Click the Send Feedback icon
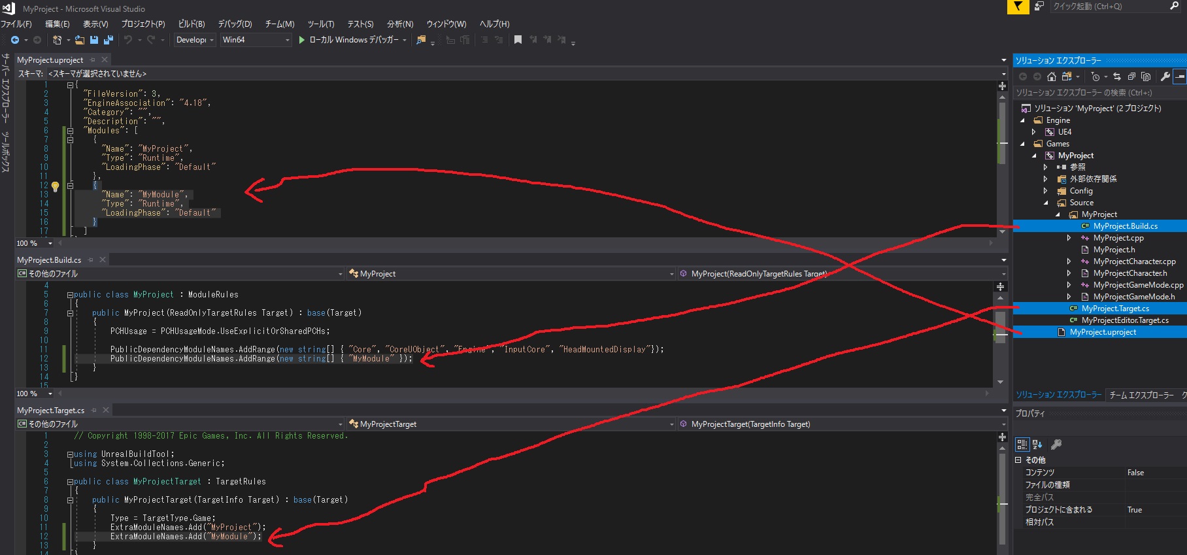Image resolution: width=1187 pixels, height=555 pixels. [1039, 7]
